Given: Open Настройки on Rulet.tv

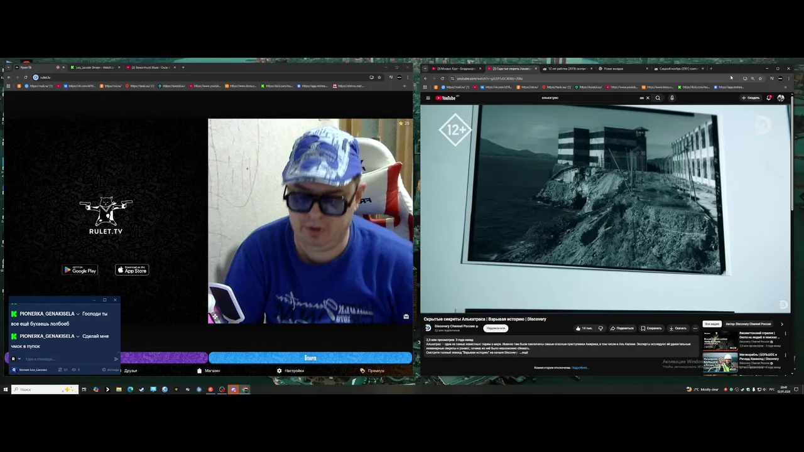Looking at the screenshot, I should pos(291,371).
